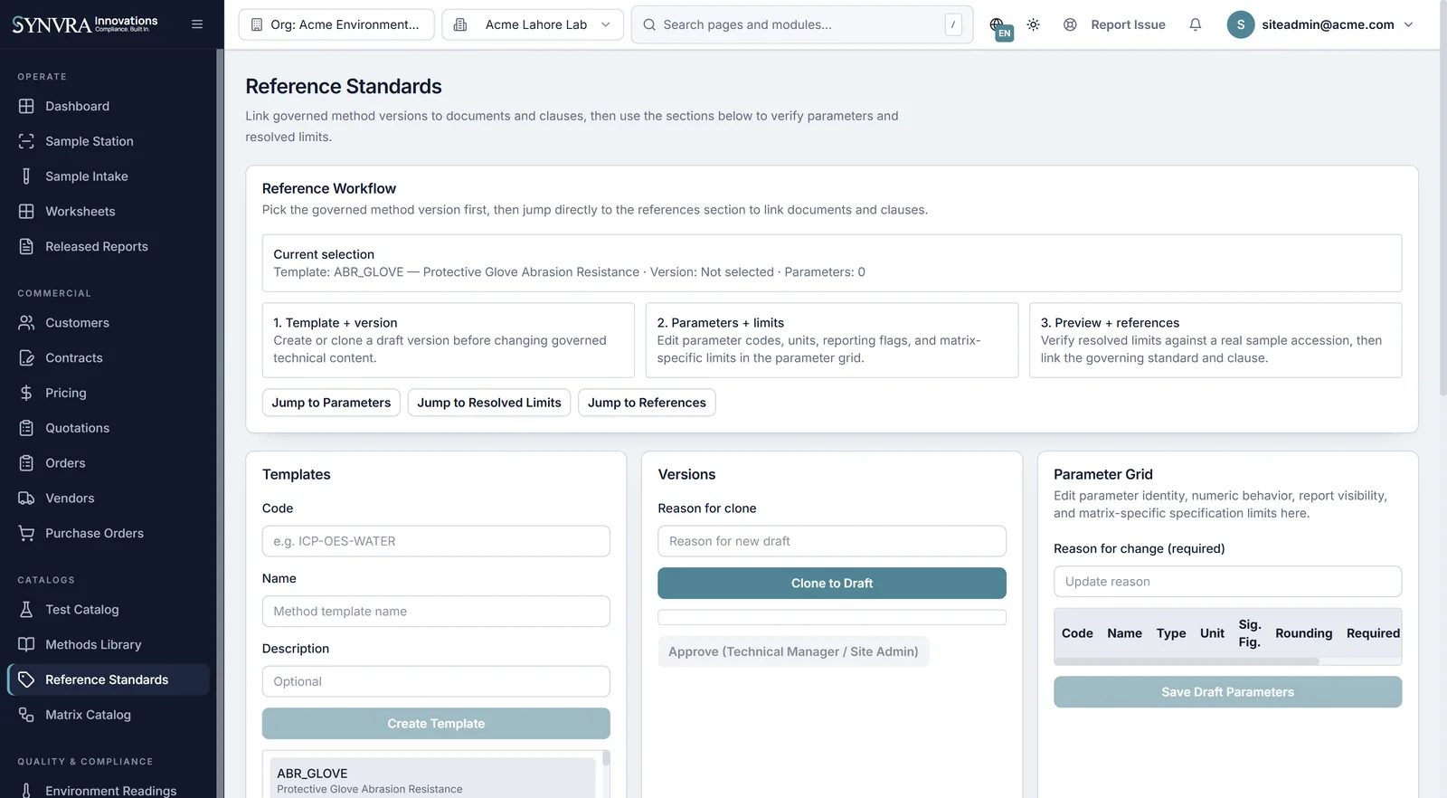Open the Quotations clipboard icon
Viewport: 1447px width, 798px height.
coord(26,428)
